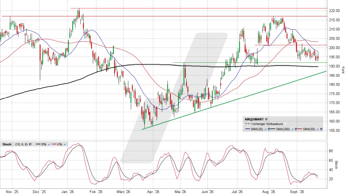348x196 pixels.
Task: Click the SMA(50) legend label
Action: (309, 129)
